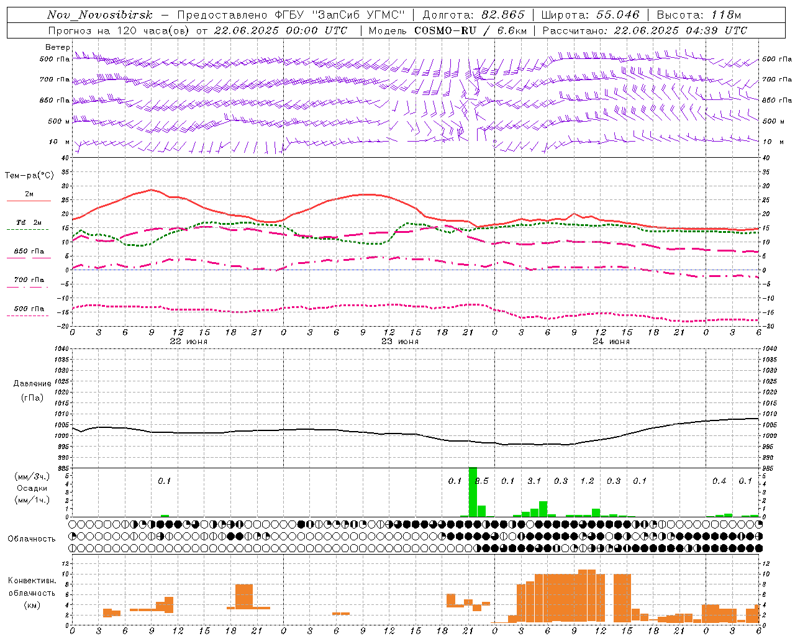
Task: Click the '22 июня' date label
Action: click(x=189, y=342)
